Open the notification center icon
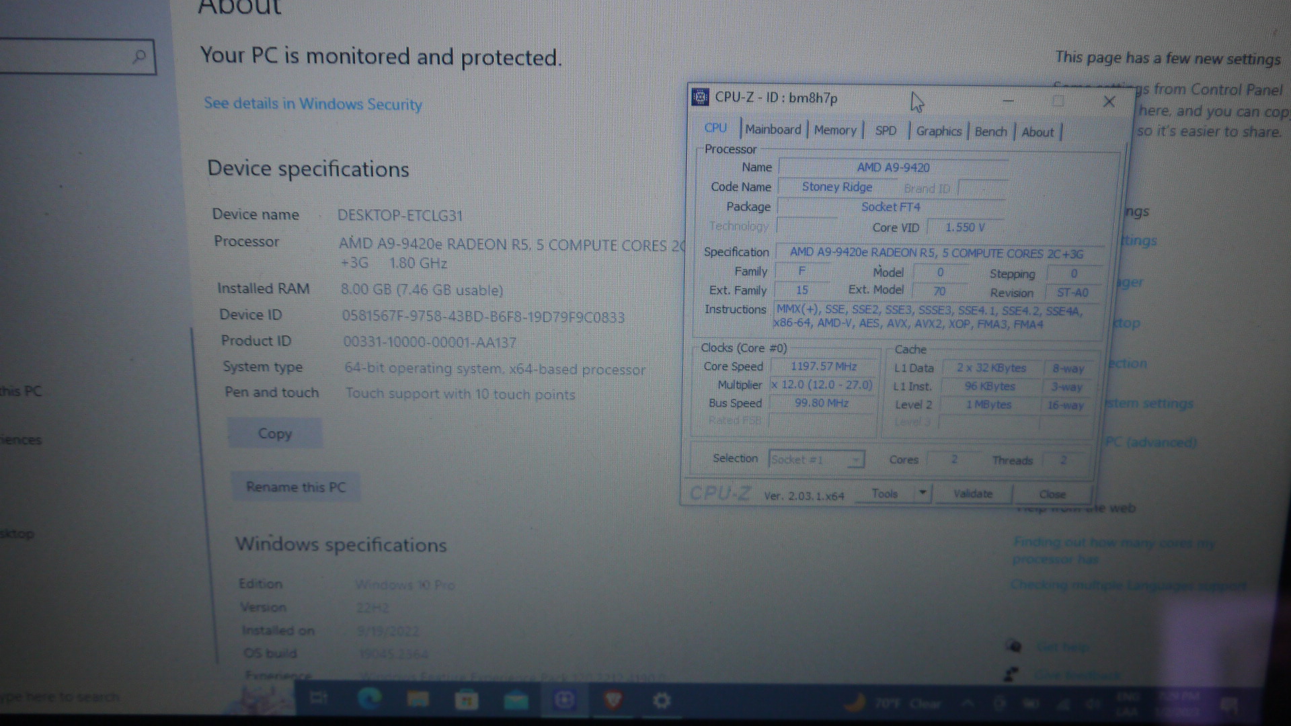 [x=1229, y=705]
